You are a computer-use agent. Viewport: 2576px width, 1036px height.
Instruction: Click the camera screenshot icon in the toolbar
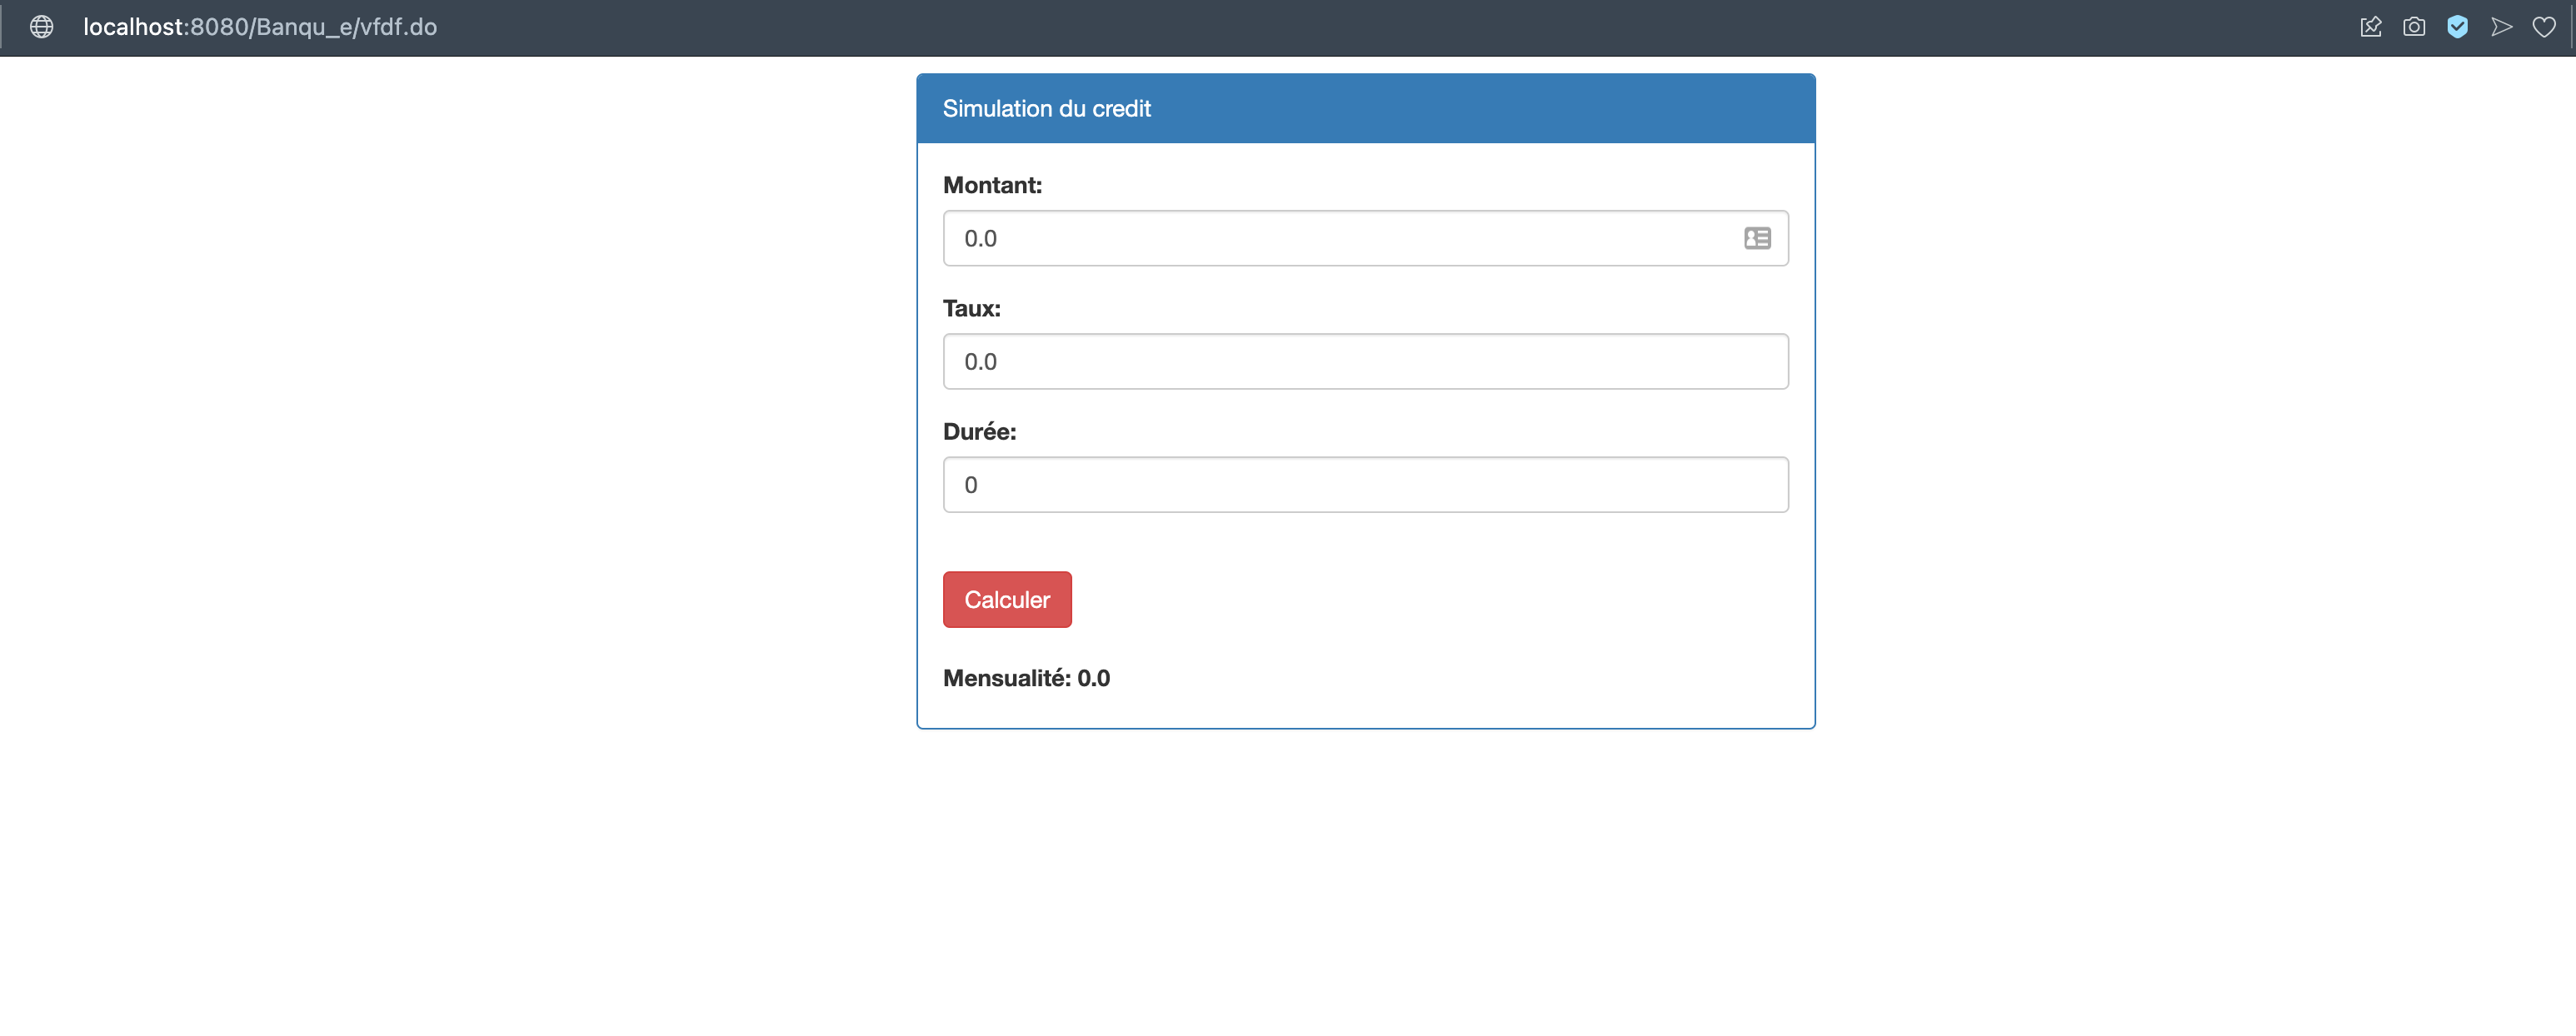coord(2414,27)
